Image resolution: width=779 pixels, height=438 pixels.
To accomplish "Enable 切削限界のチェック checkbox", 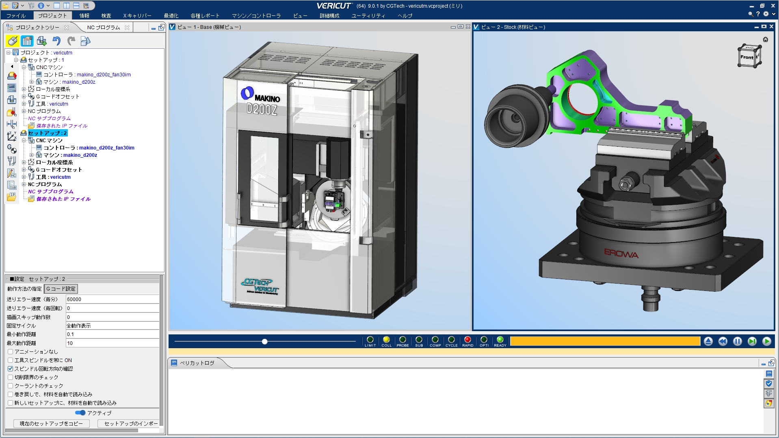I will point(11,377).
